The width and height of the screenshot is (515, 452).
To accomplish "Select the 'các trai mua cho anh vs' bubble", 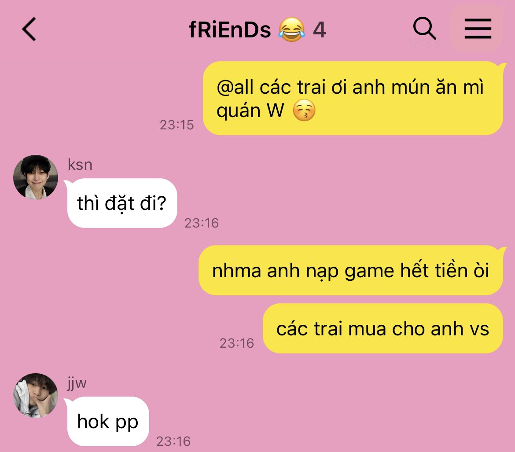I will pos(383,328).
